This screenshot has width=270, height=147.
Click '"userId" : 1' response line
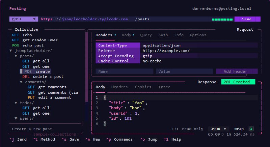click(x=124, y=113)
